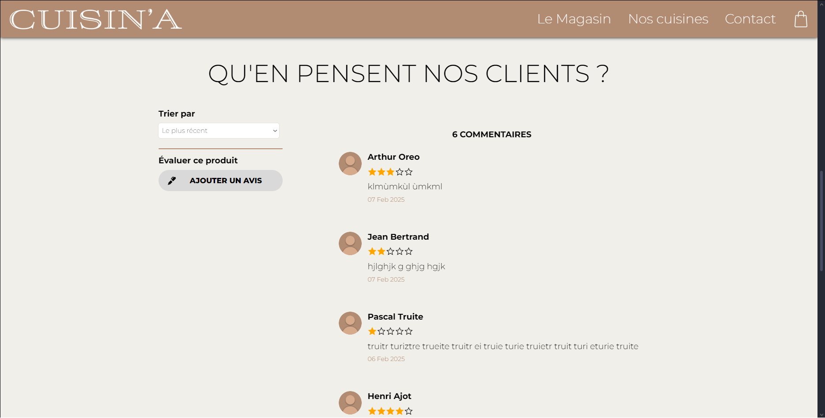The width and height of the screenshot is (825, 418).
Task: Open the shopping bag cart icon
Action: [801, 19]
